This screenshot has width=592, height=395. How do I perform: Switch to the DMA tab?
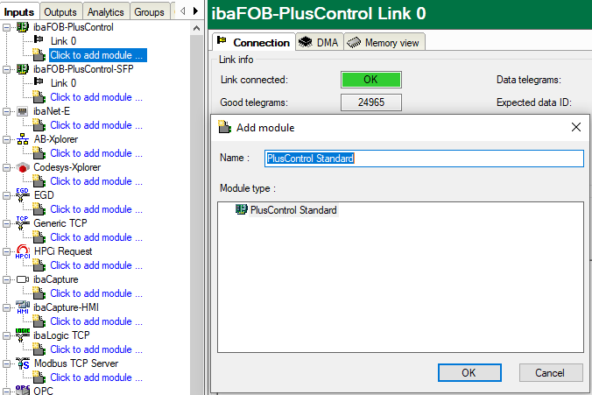[319, 42]
